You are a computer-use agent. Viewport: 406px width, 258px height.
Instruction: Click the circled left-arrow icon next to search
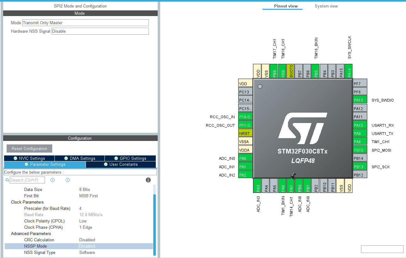tap(52, 180)
